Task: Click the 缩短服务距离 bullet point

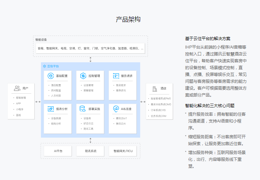Action: [217, 140]
